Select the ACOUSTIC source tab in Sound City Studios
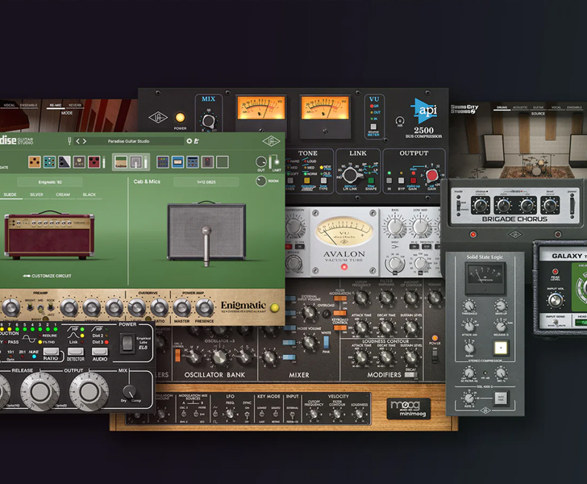 click(520, 108)
